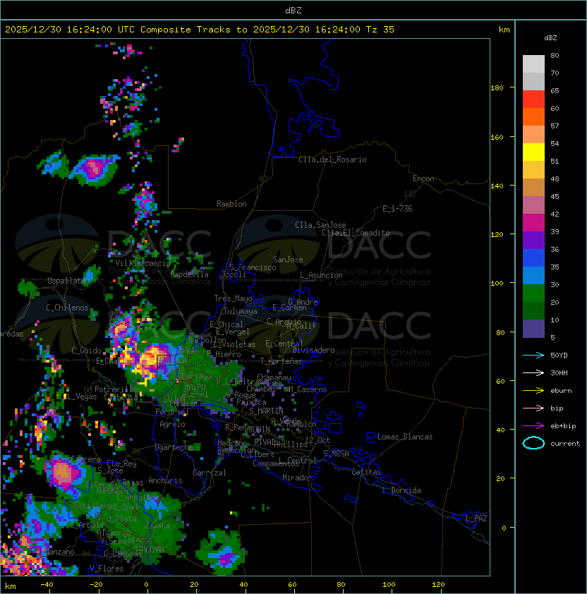Click the S_MARTIN location label
587x594 pixels.
pos(266,411)
